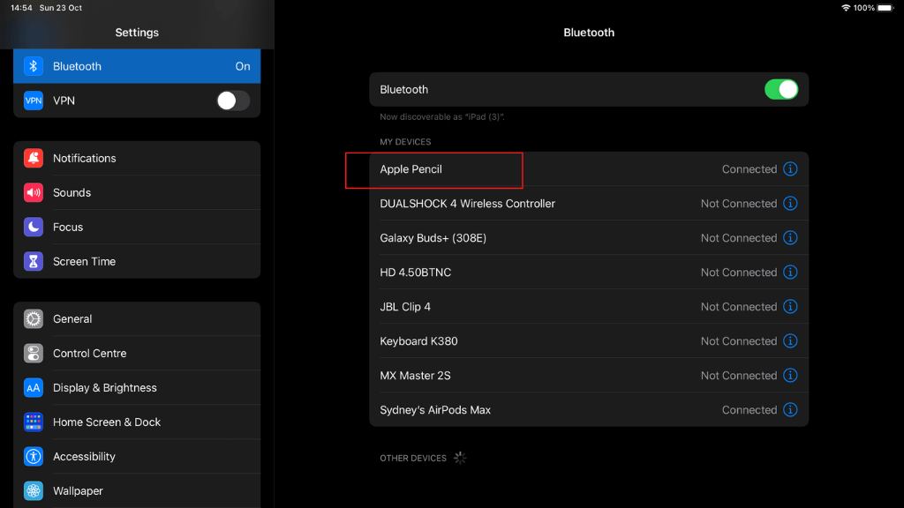Open Wallpaper settings
The height and width of the screenshot is (508, 904).
pyautogui.click(x=137, y=490)
